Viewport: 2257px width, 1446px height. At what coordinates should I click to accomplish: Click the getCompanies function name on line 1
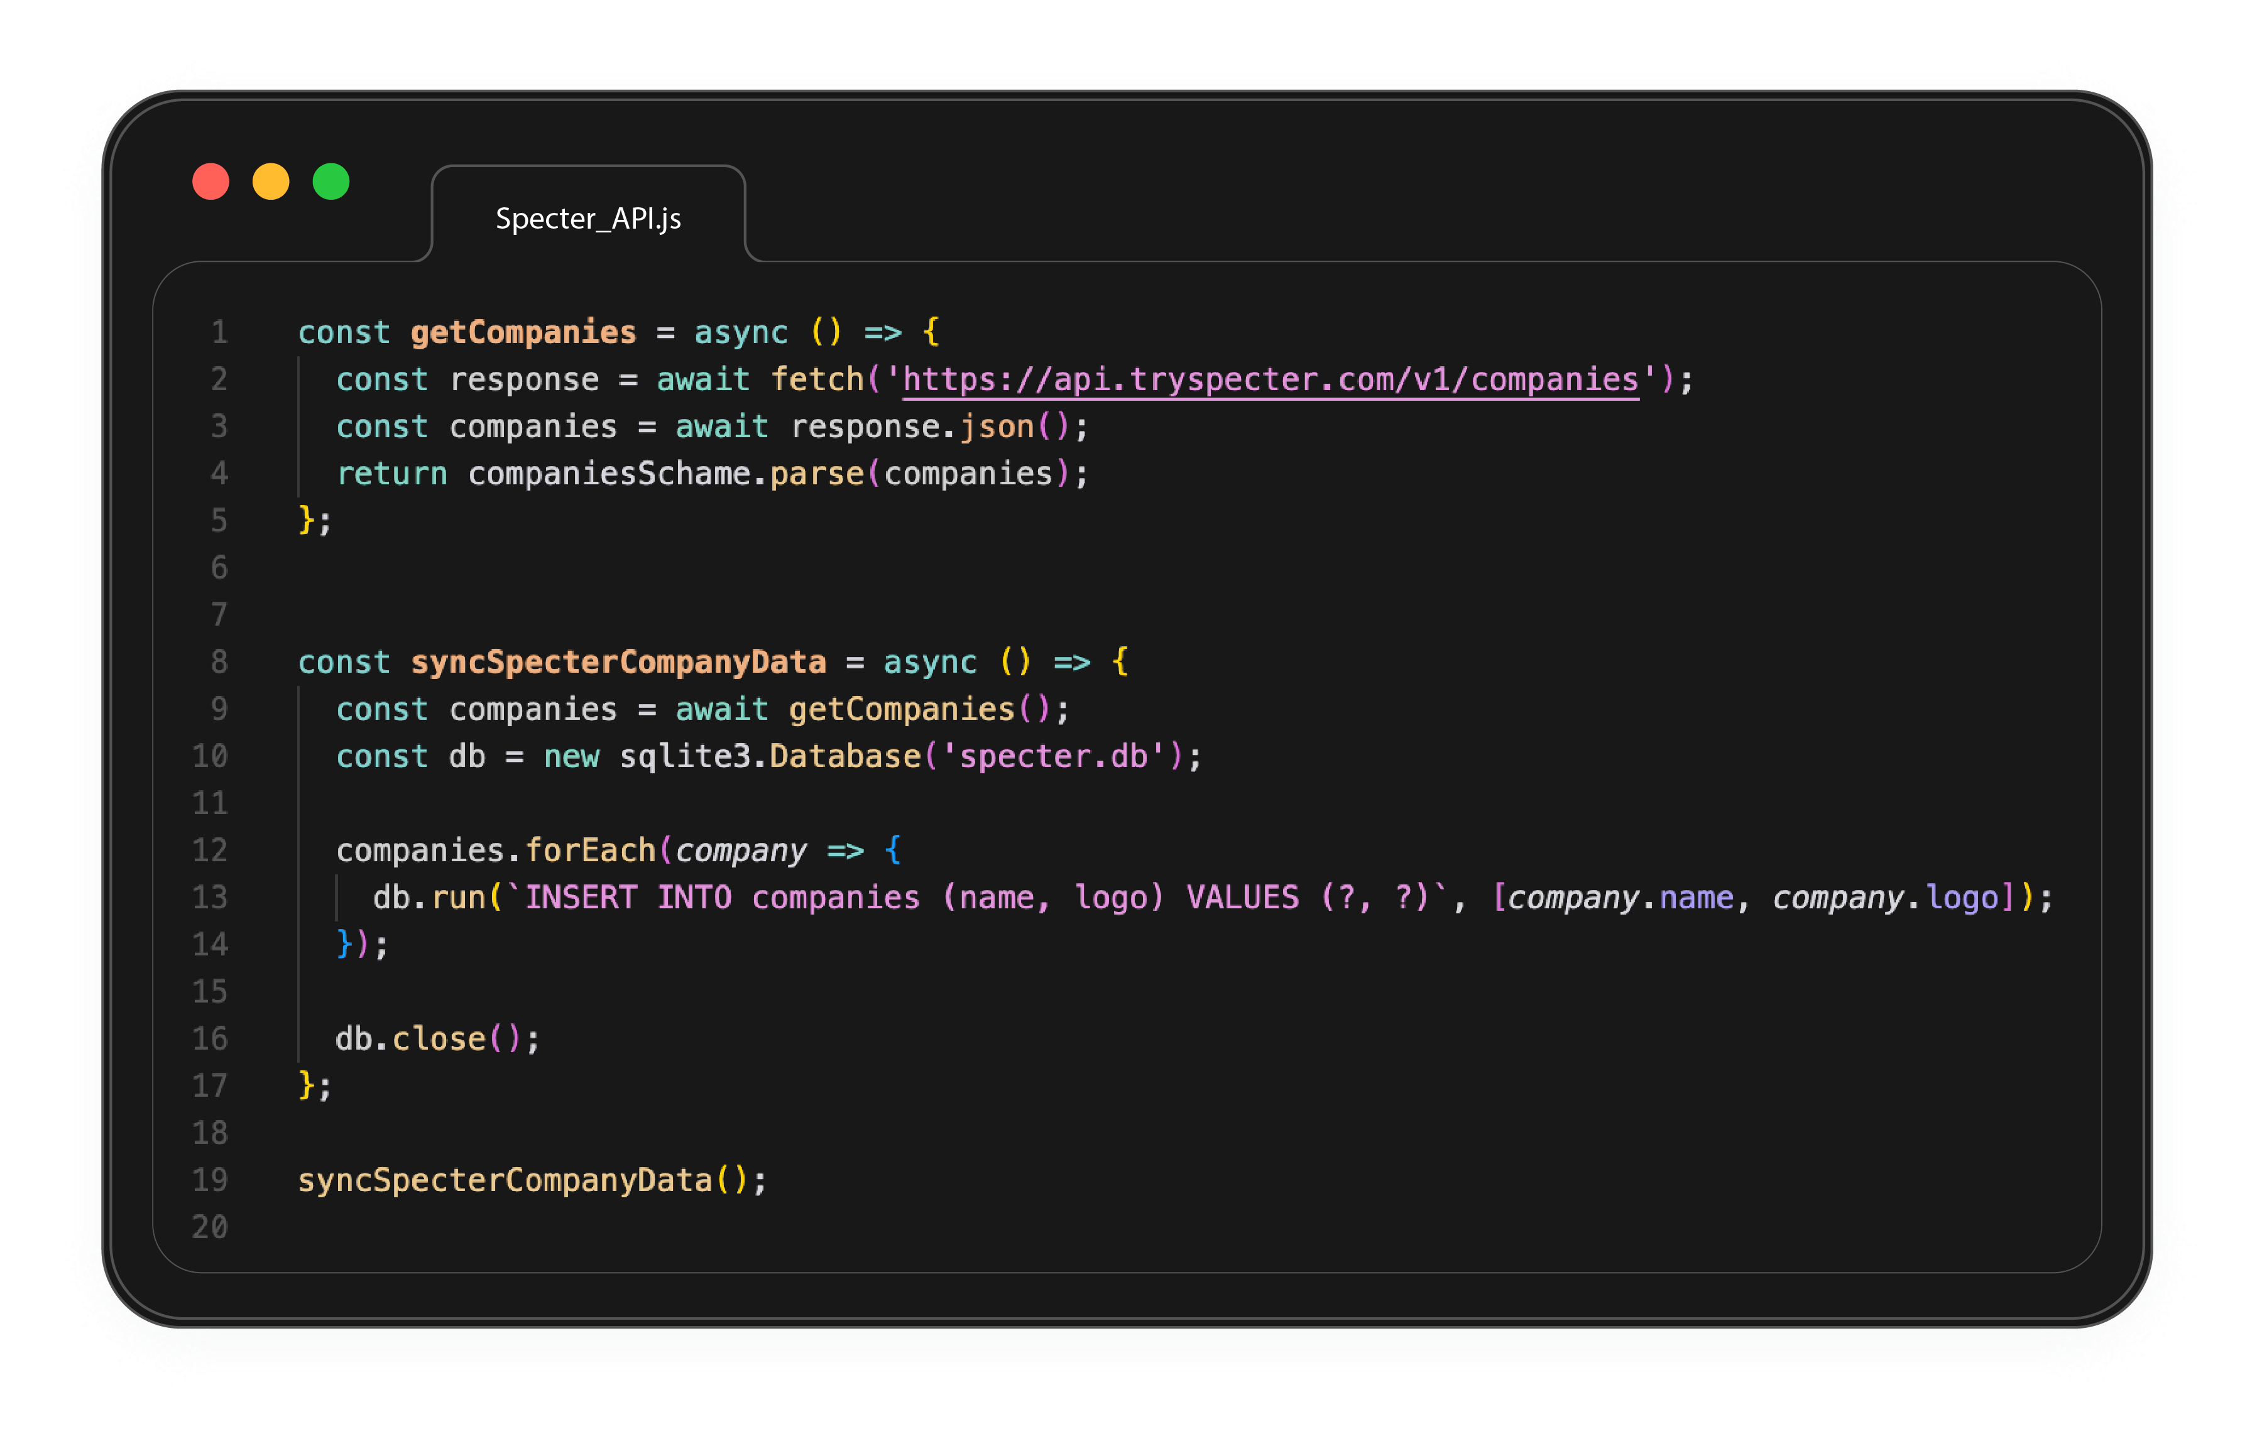pos(523,332)
